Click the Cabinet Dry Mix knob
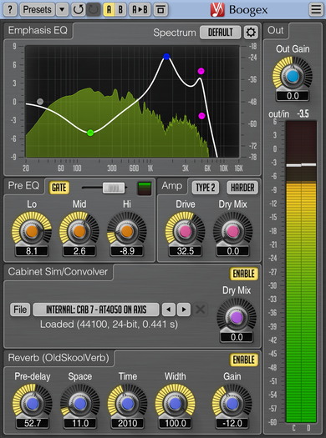This screenshot has height=438, width=326. point(237,318)
